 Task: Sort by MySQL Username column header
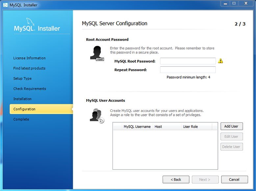[137, 127]
